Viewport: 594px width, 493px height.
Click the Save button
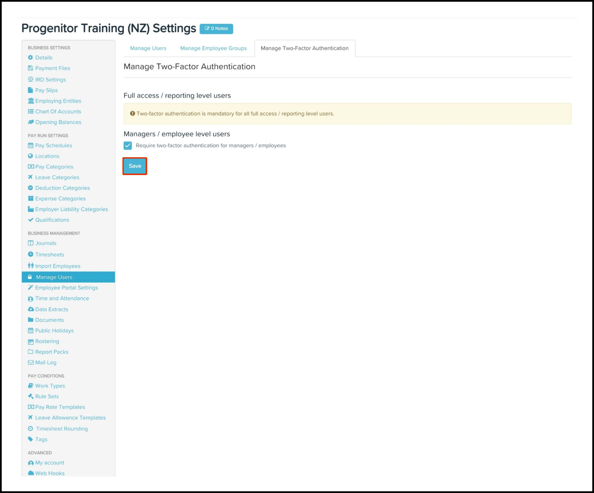coord(135,166)
